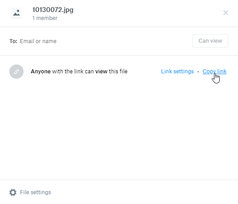
Task: Click the dot separator between the link actions
Action: 198,72
